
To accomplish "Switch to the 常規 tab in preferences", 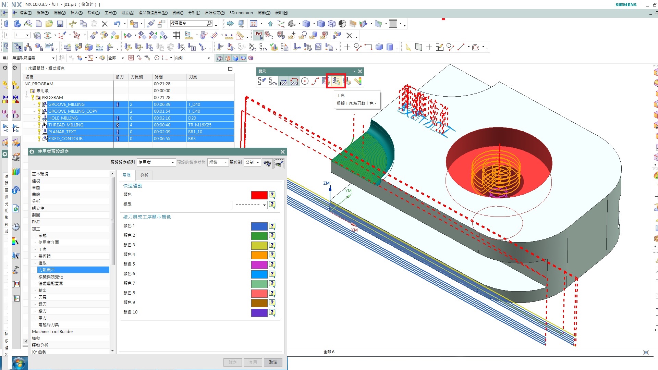I will (126, 175).
